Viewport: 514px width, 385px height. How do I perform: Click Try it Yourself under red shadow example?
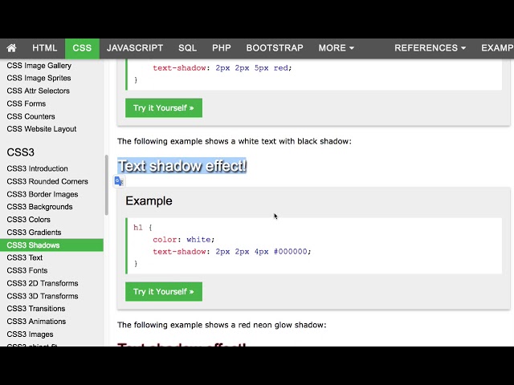164,107
